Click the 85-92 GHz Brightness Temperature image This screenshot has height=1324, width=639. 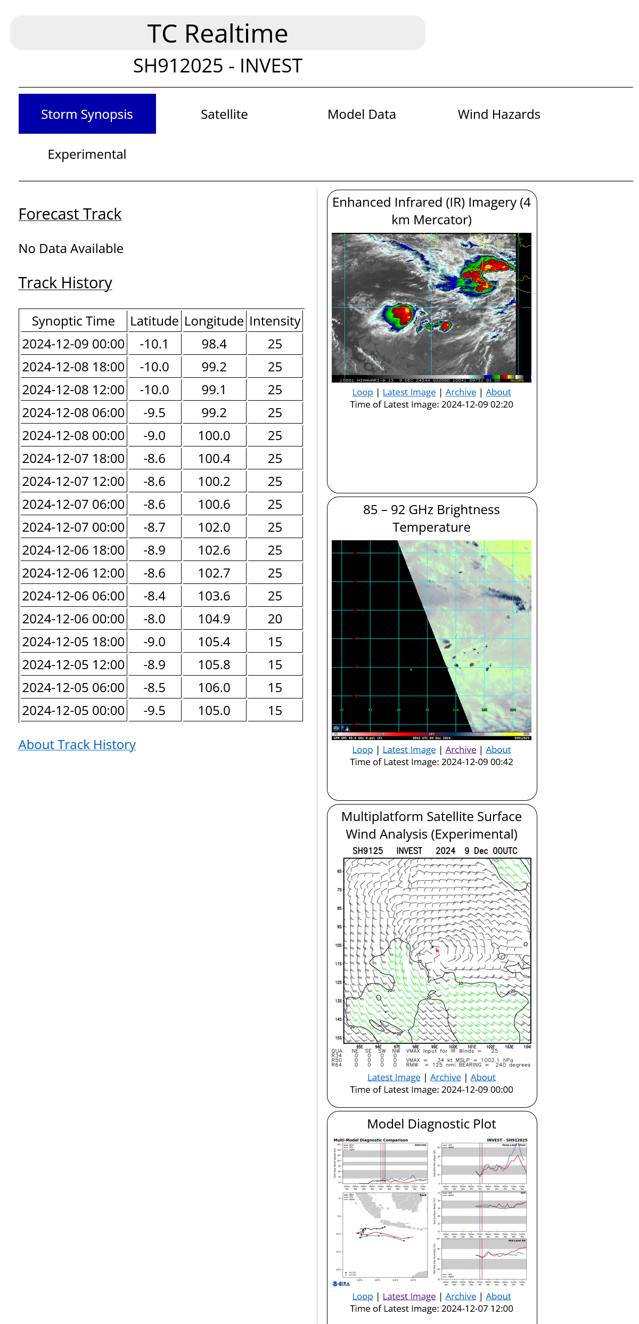tap(431, 640)
